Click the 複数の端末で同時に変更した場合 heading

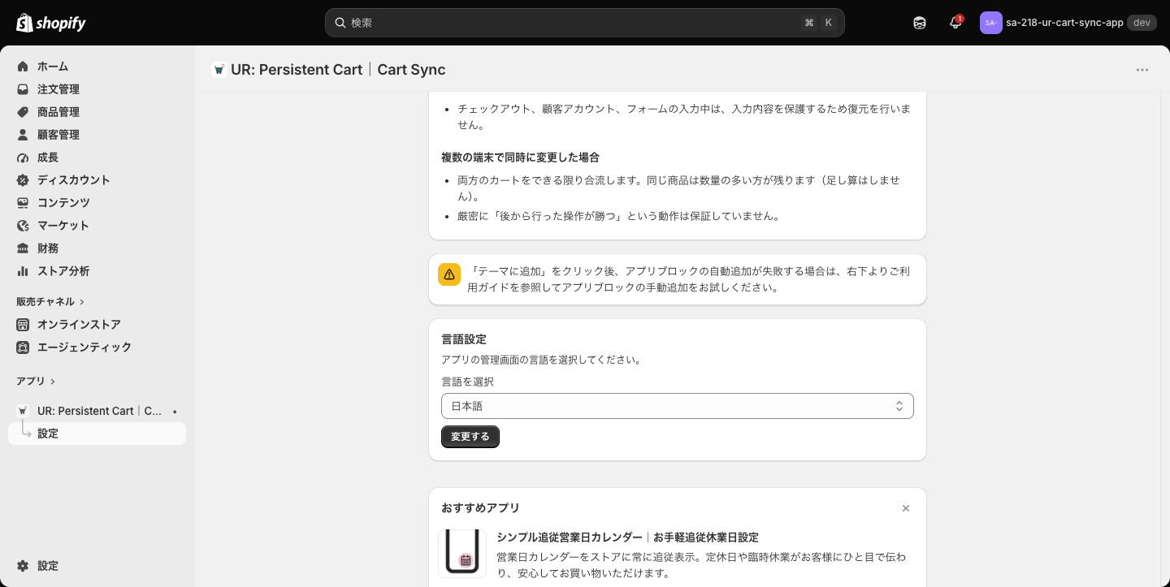520,158
